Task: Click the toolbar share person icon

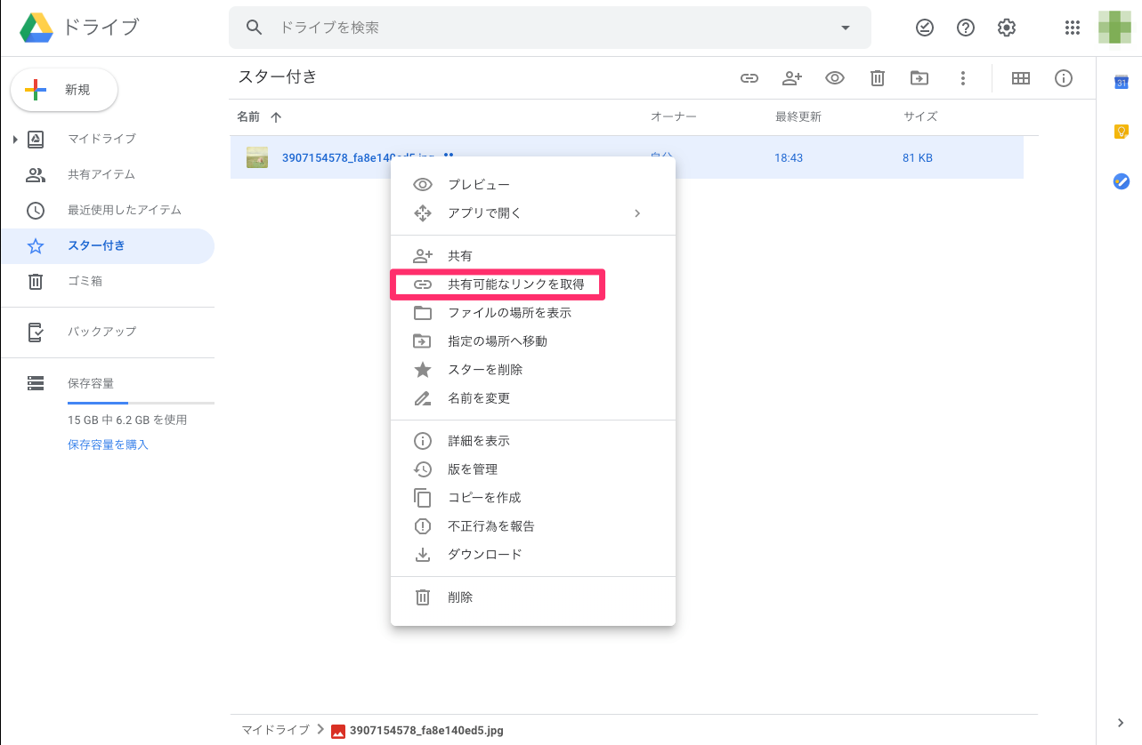Action: [x=792, y=78]
